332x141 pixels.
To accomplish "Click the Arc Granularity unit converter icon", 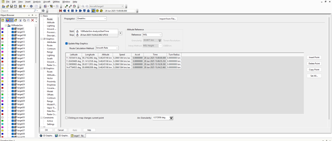I will [172, 118].
